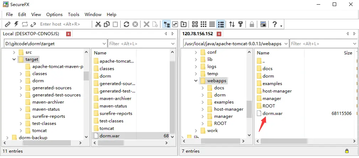The image size is (359, 158).
Task: Switch to List view icon
Action: pos(212,24)
